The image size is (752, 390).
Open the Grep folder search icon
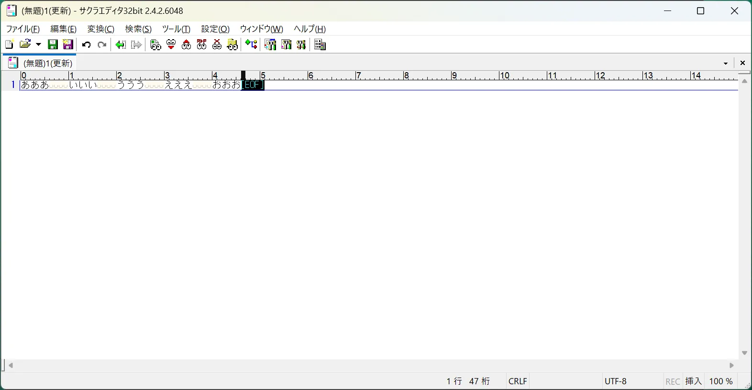(232, 44)
